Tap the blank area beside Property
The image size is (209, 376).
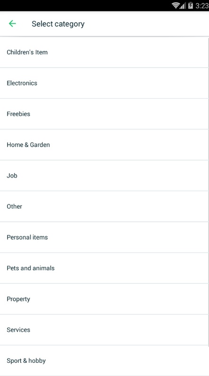click(x=119, y=299)
